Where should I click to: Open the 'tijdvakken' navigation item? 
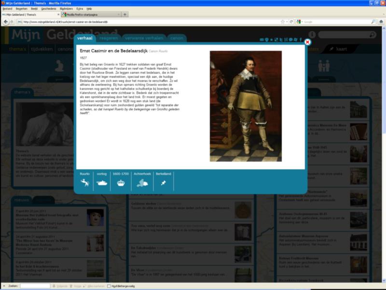[x=42, y=49]
